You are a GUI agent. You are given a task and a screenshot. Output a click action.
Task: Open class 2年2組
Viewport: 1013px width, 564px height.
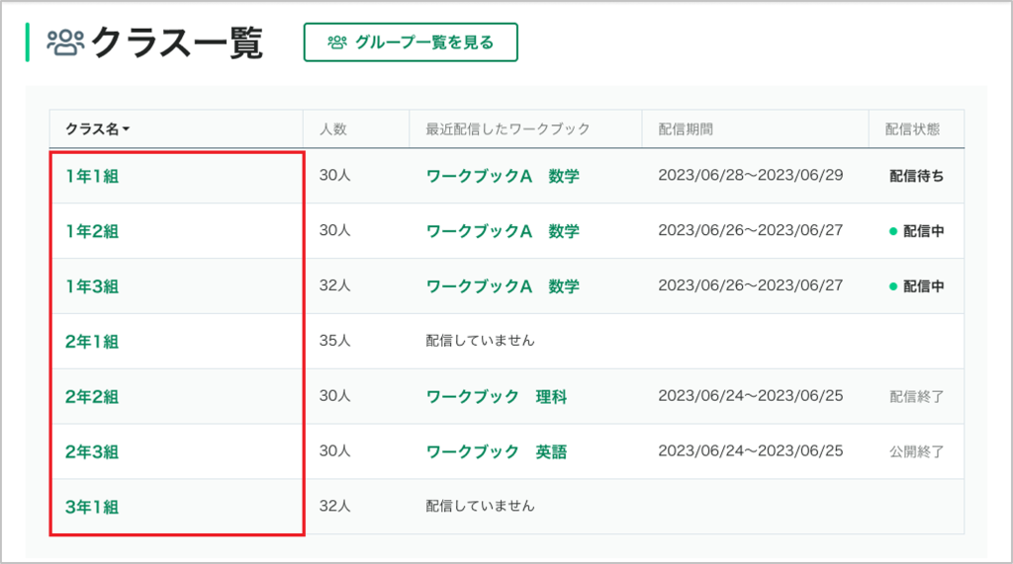[x=92, y=397]
